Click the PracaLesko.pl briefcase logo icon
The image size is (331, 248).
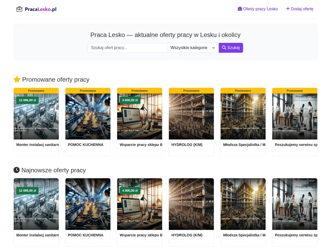19,9
